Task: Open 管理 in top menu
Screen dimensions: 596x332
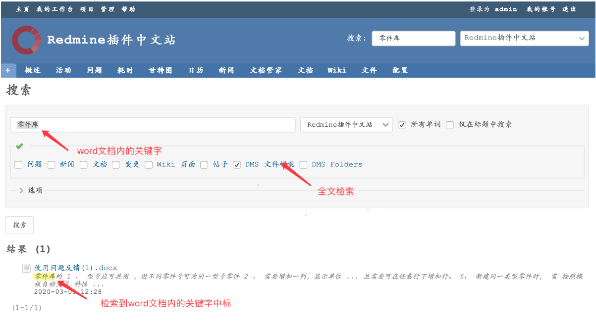Action: 108,9
